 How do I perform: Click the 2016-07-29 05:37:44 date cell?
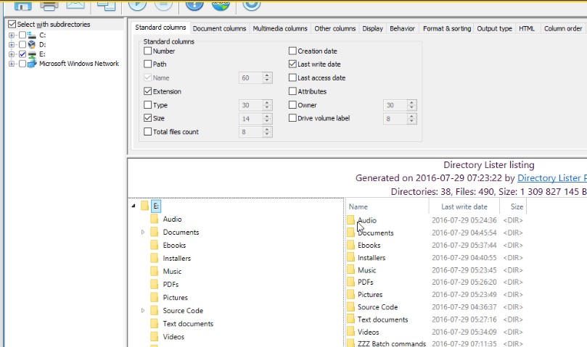point(464,246)
